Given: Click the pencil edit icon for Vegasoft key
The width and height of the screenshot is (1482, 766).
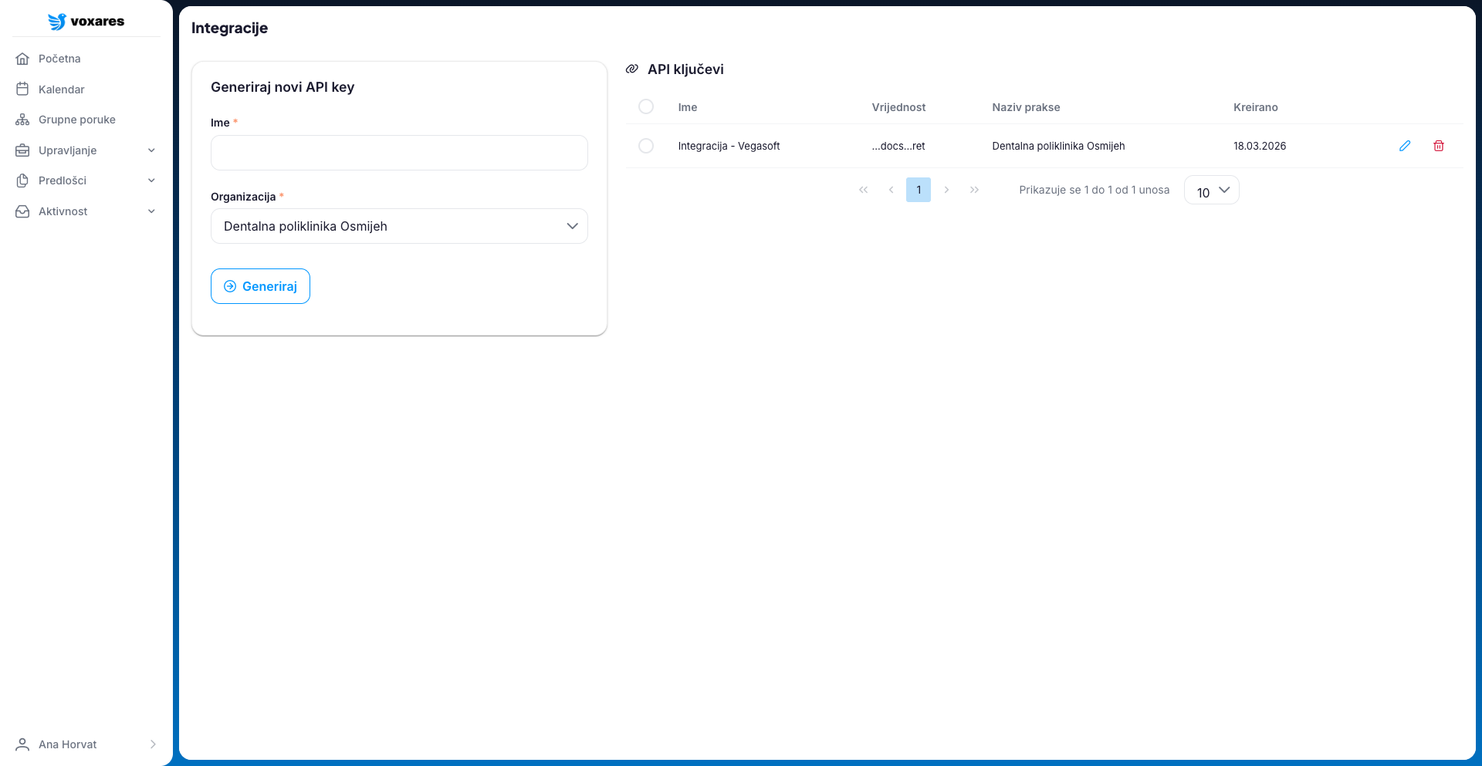Looking at the screenshot, I should (x=1405, y=146).
